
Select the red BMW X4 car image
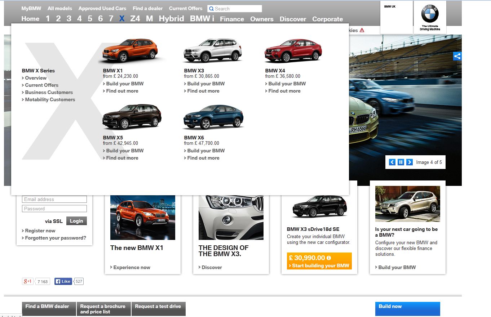(x=293, y=51)
